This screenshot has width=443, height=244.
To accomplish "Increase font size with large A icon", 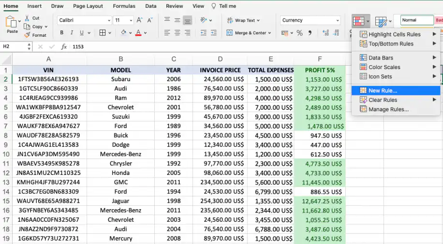I will 140,20.
